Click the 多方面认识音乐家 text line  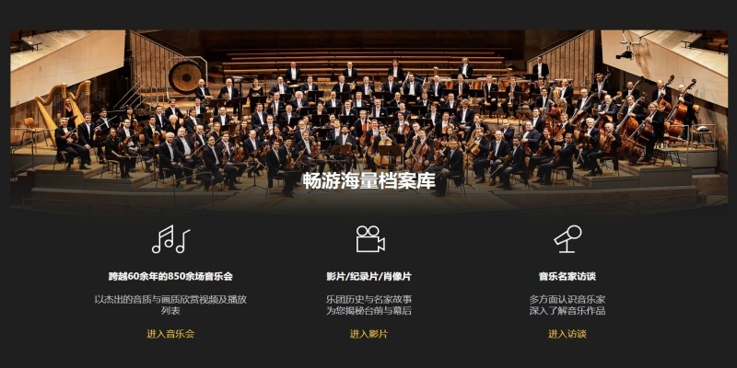click(x=567, y=299)
